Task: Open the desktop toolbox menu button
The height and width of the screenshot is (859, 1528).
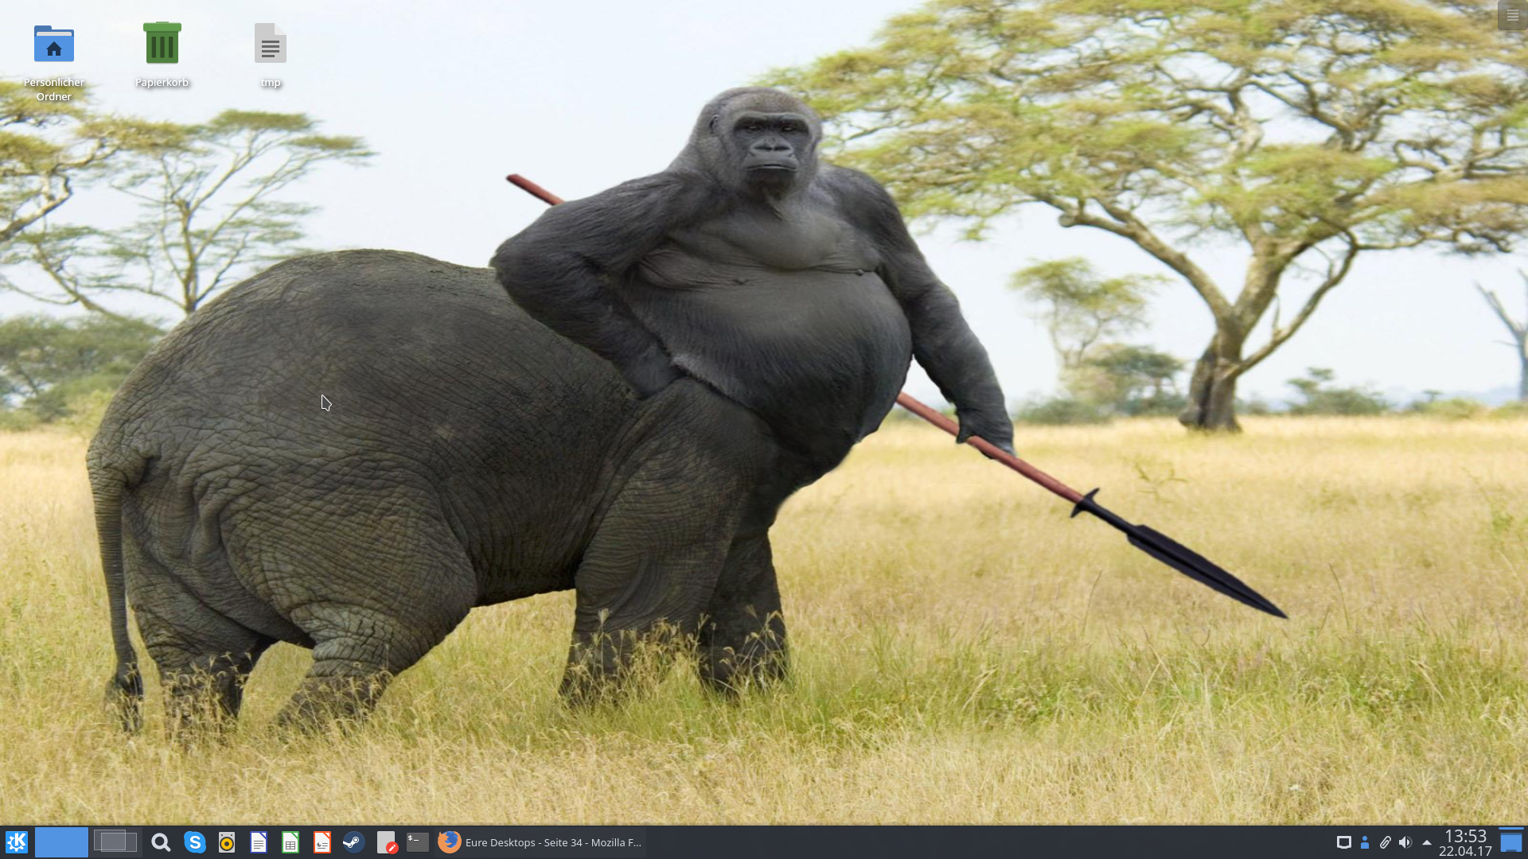Action: click(x=1512, y=15)
